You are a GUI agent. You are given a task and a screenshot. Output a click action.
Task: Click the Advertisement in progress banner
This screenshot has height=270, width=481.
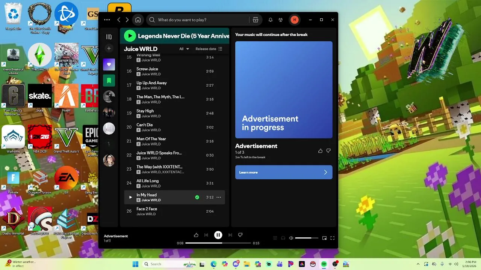tap(284, 90)
